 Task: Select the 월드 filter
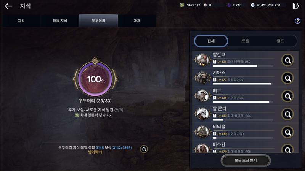[x=280, y=41]
